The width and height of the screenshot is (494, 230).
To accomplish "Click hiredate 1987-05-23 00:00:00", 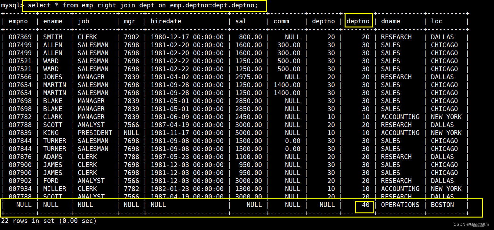I will [x=187, y=157].
